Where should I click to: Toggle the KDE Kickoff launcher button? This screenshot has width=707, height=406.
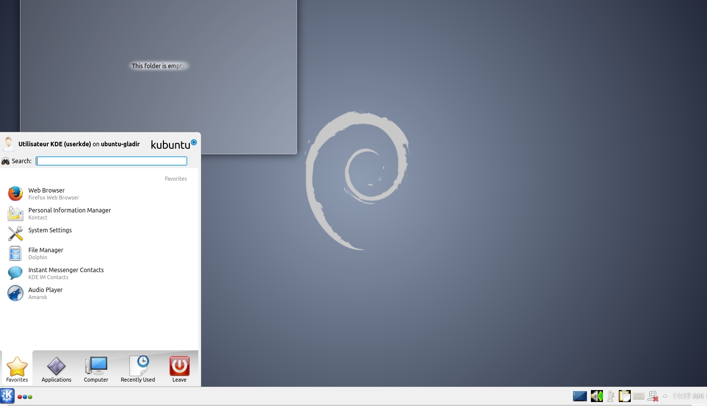7,396
